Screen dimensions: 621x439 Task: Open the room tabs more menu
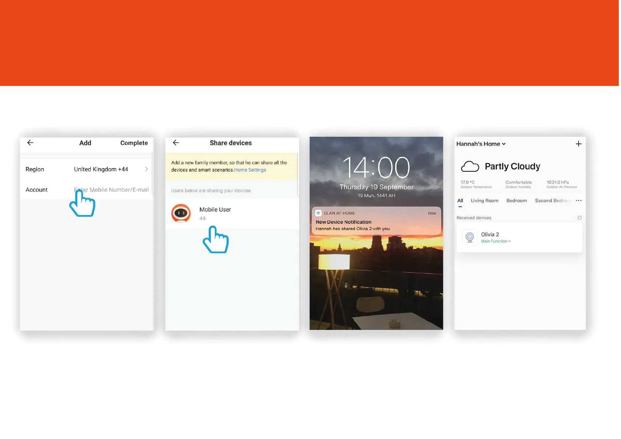pos(579,201)
